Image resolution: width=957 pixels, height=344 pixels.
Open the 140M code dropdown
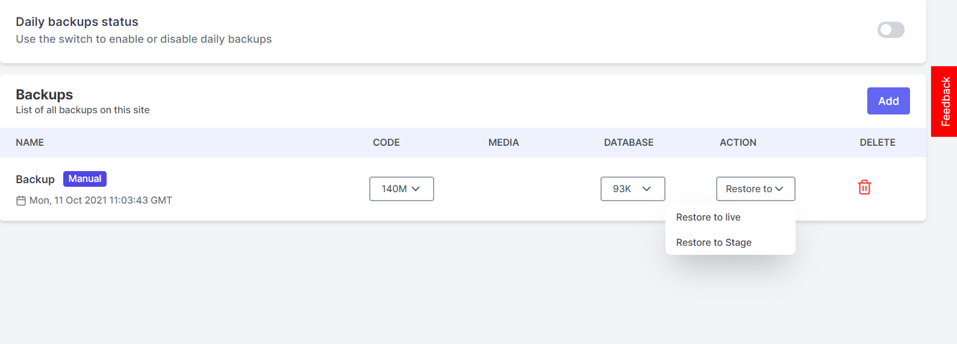[x=402, y=189]
